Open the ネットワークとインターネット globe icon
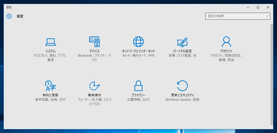 pos(138,42)
